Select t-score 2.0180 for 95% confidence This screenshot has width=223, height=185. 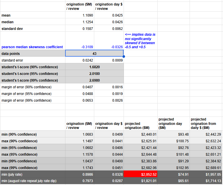(x=94, y=73)
